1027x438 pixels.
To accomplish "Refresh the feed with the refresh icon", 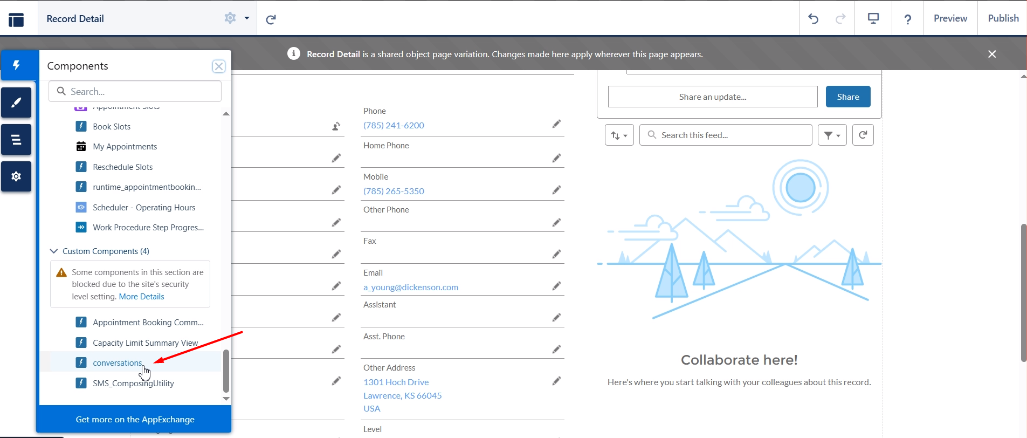I will (x=863, y=135).
